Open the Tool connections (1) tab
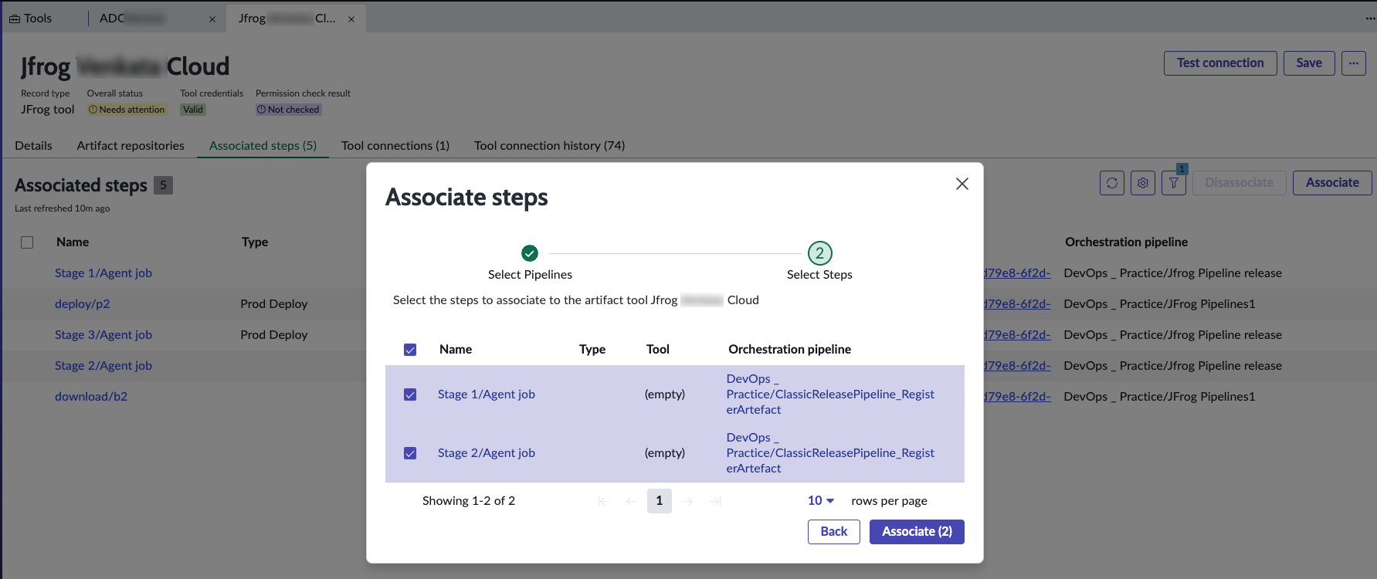 point(395,145)
